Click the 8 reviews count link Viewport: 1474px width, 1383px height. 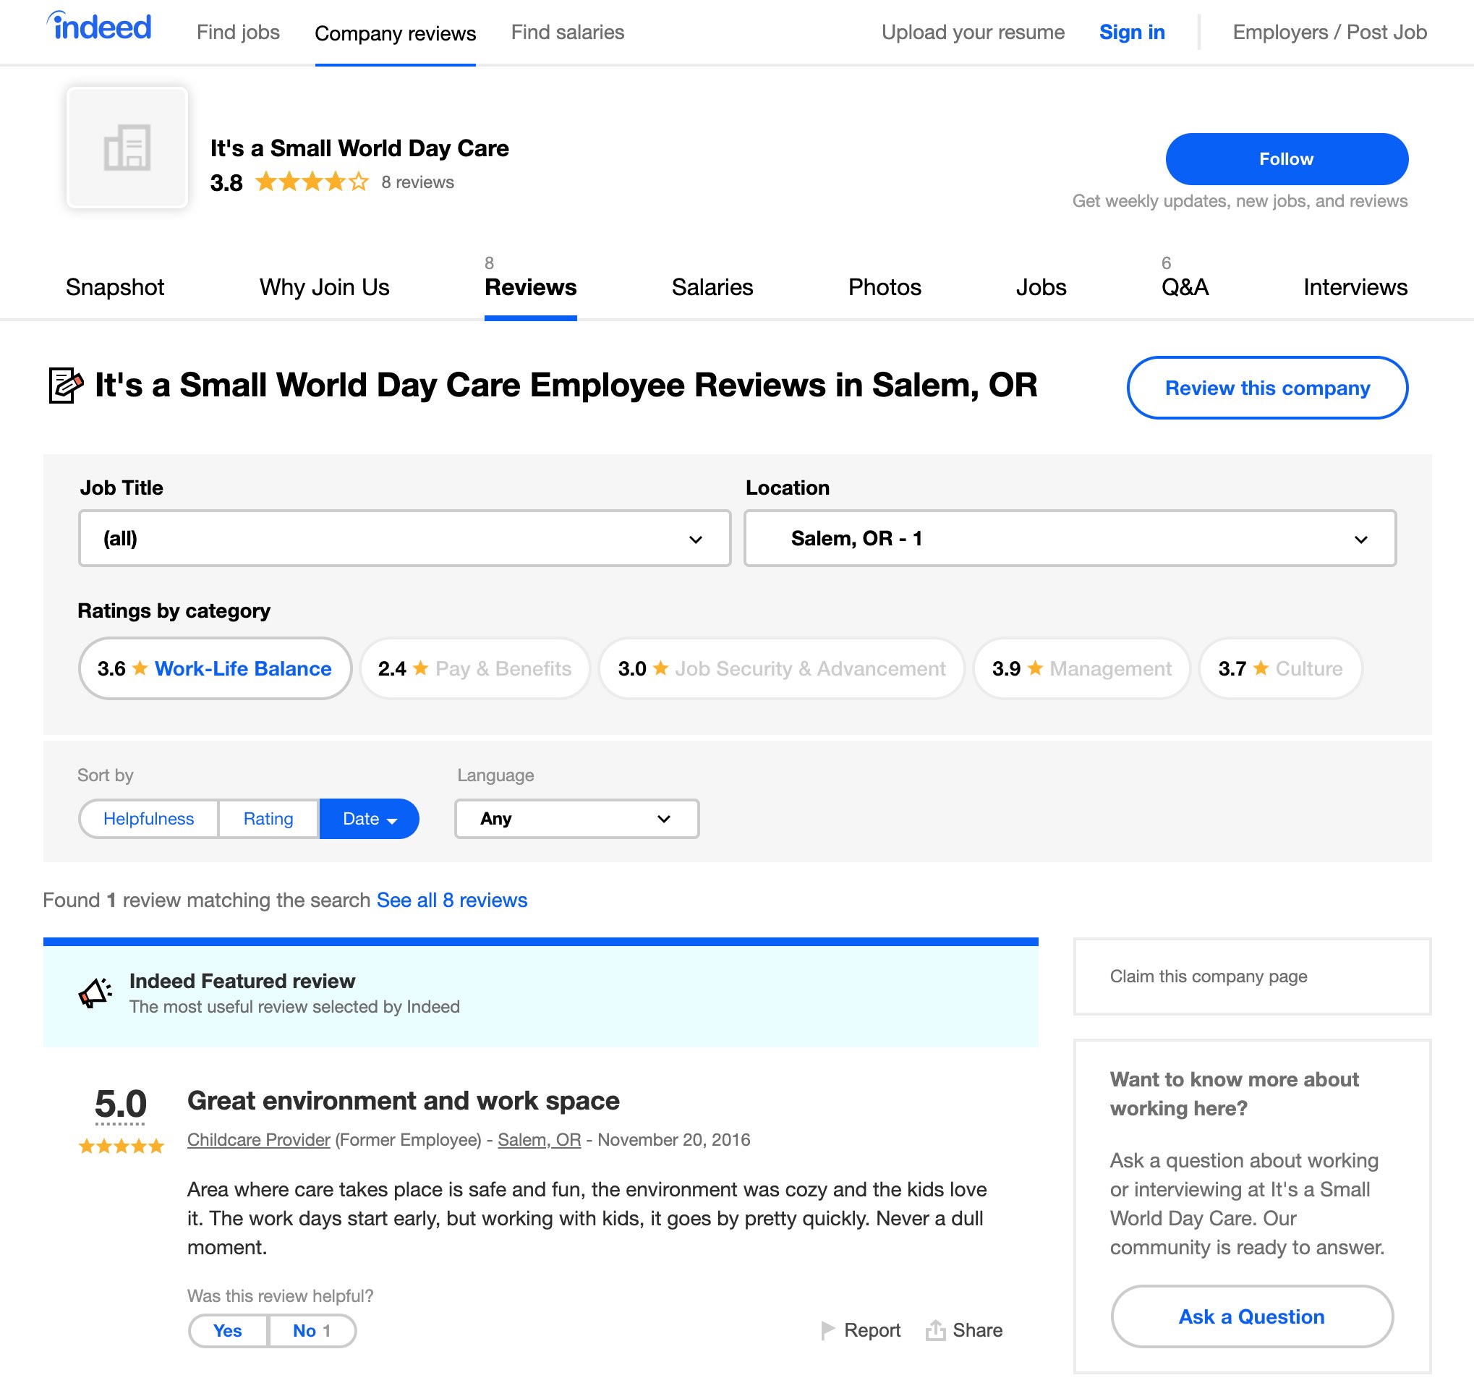tap(417, 182)
